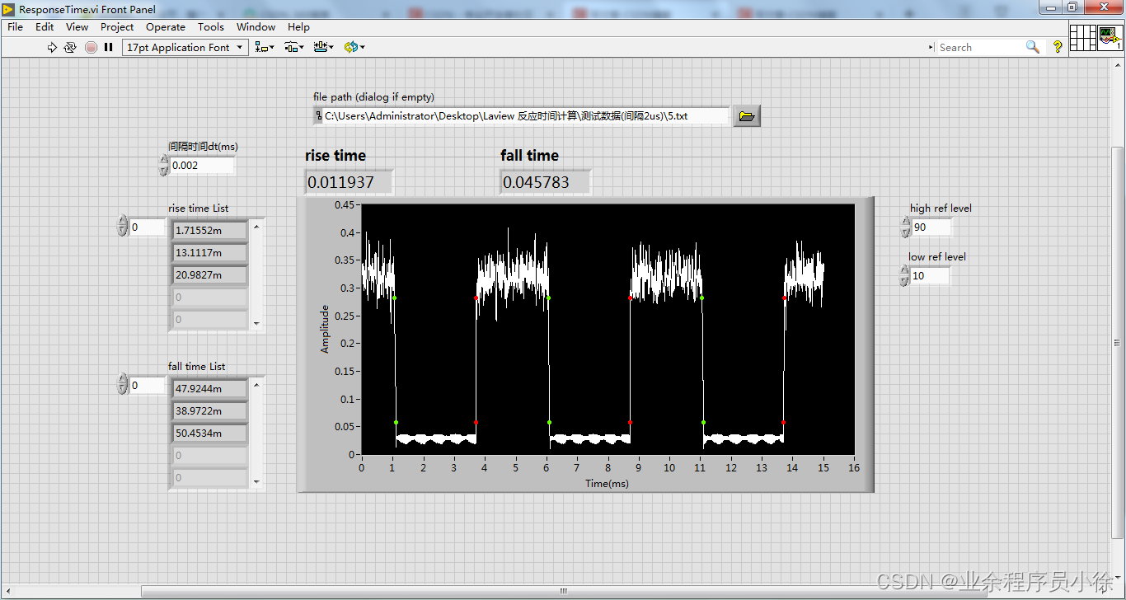Click the browse folder button for file path
1126x600 pixels.
pos(747,116)
